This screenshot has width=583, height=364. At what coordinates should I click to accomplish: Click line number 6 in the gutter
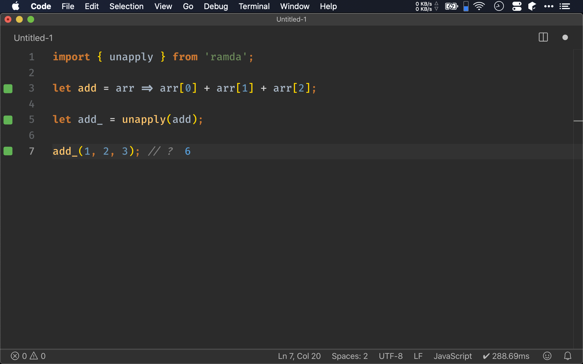tap(32, 135)
